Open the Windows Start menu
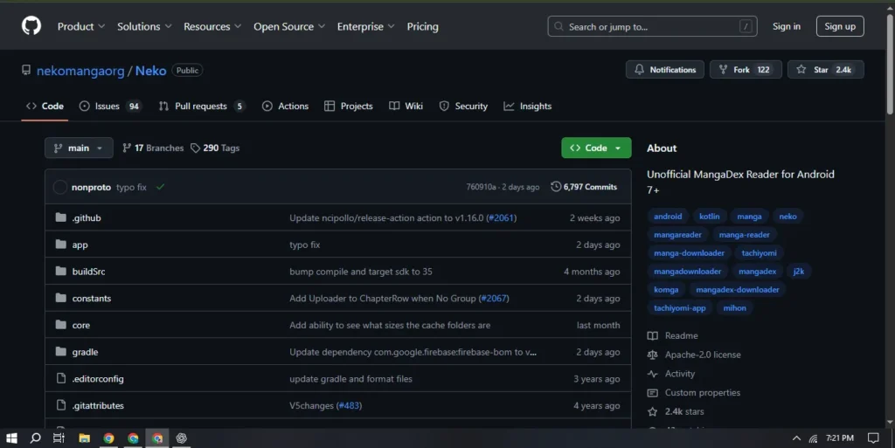 [x=12, y=438]
